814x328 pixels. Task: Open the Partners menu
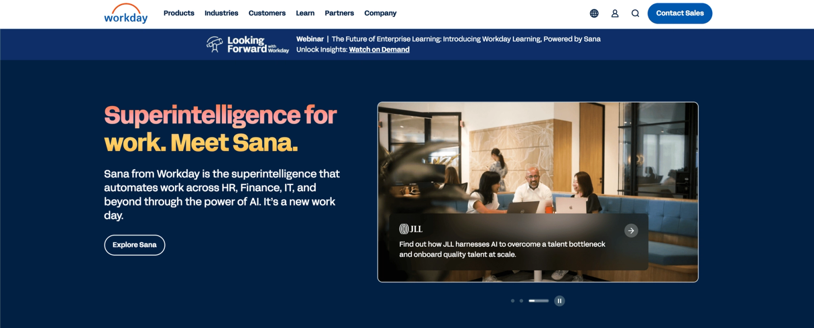pyautogui.click(x=339, y=13)
